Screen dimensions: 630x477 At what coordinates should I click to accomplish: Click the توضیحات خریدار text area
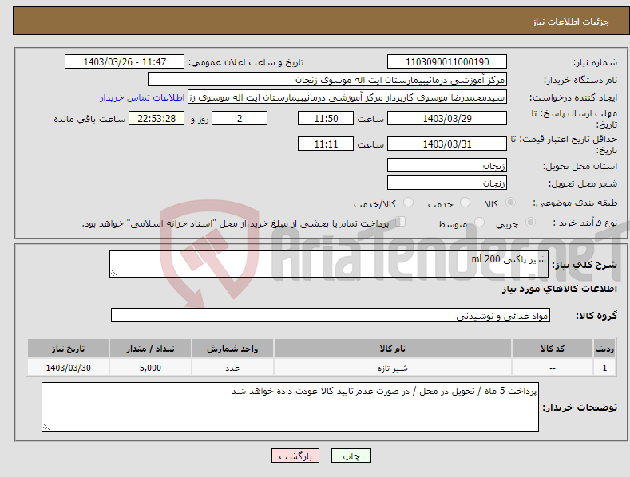coord(290,407)
